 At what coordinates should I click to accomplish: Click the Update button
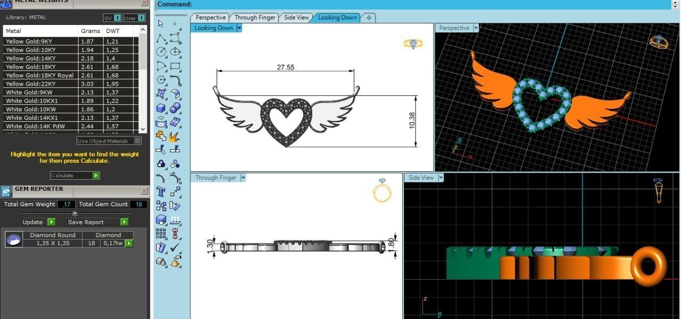[38, 222]
